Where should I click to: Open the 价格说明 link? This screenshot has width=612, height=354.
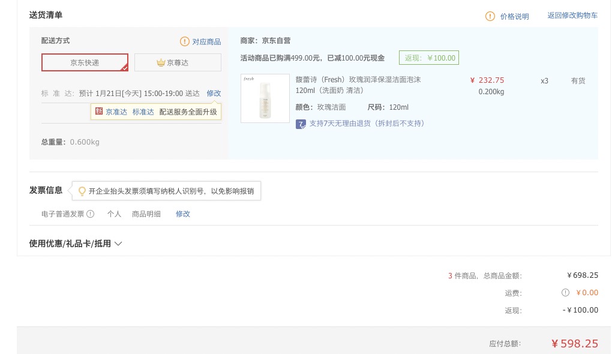coord(514,16)
